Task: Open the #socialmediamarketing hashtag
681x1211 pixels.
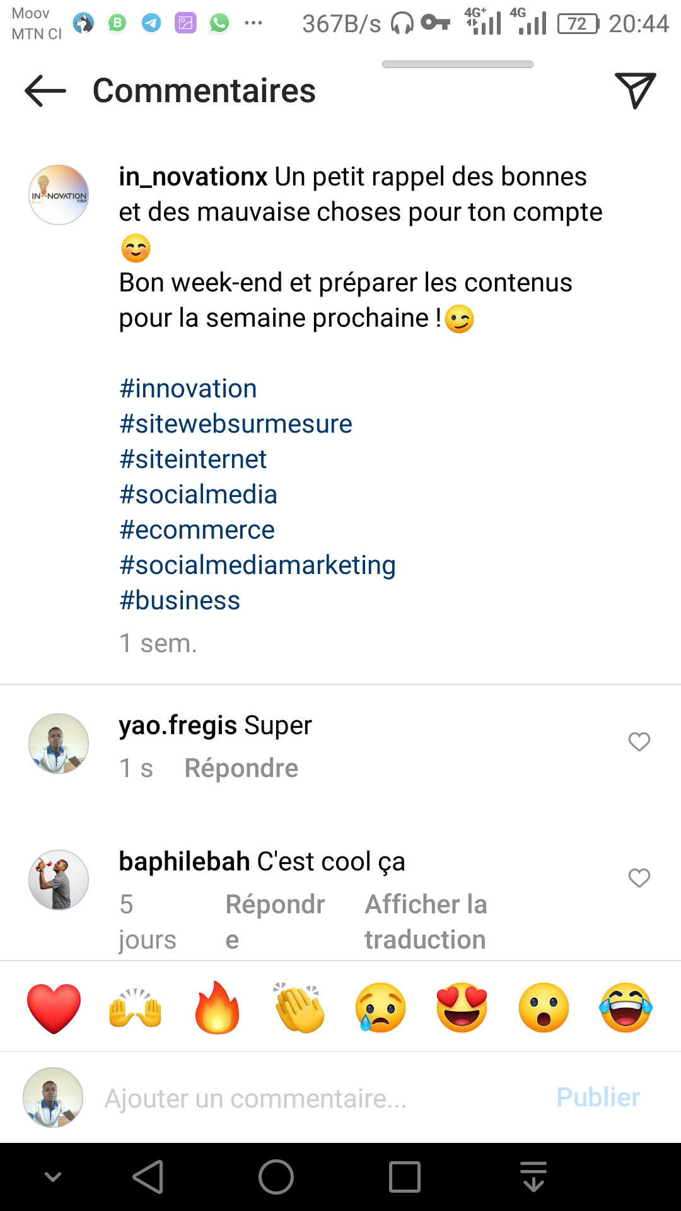Action: [257, 565]
